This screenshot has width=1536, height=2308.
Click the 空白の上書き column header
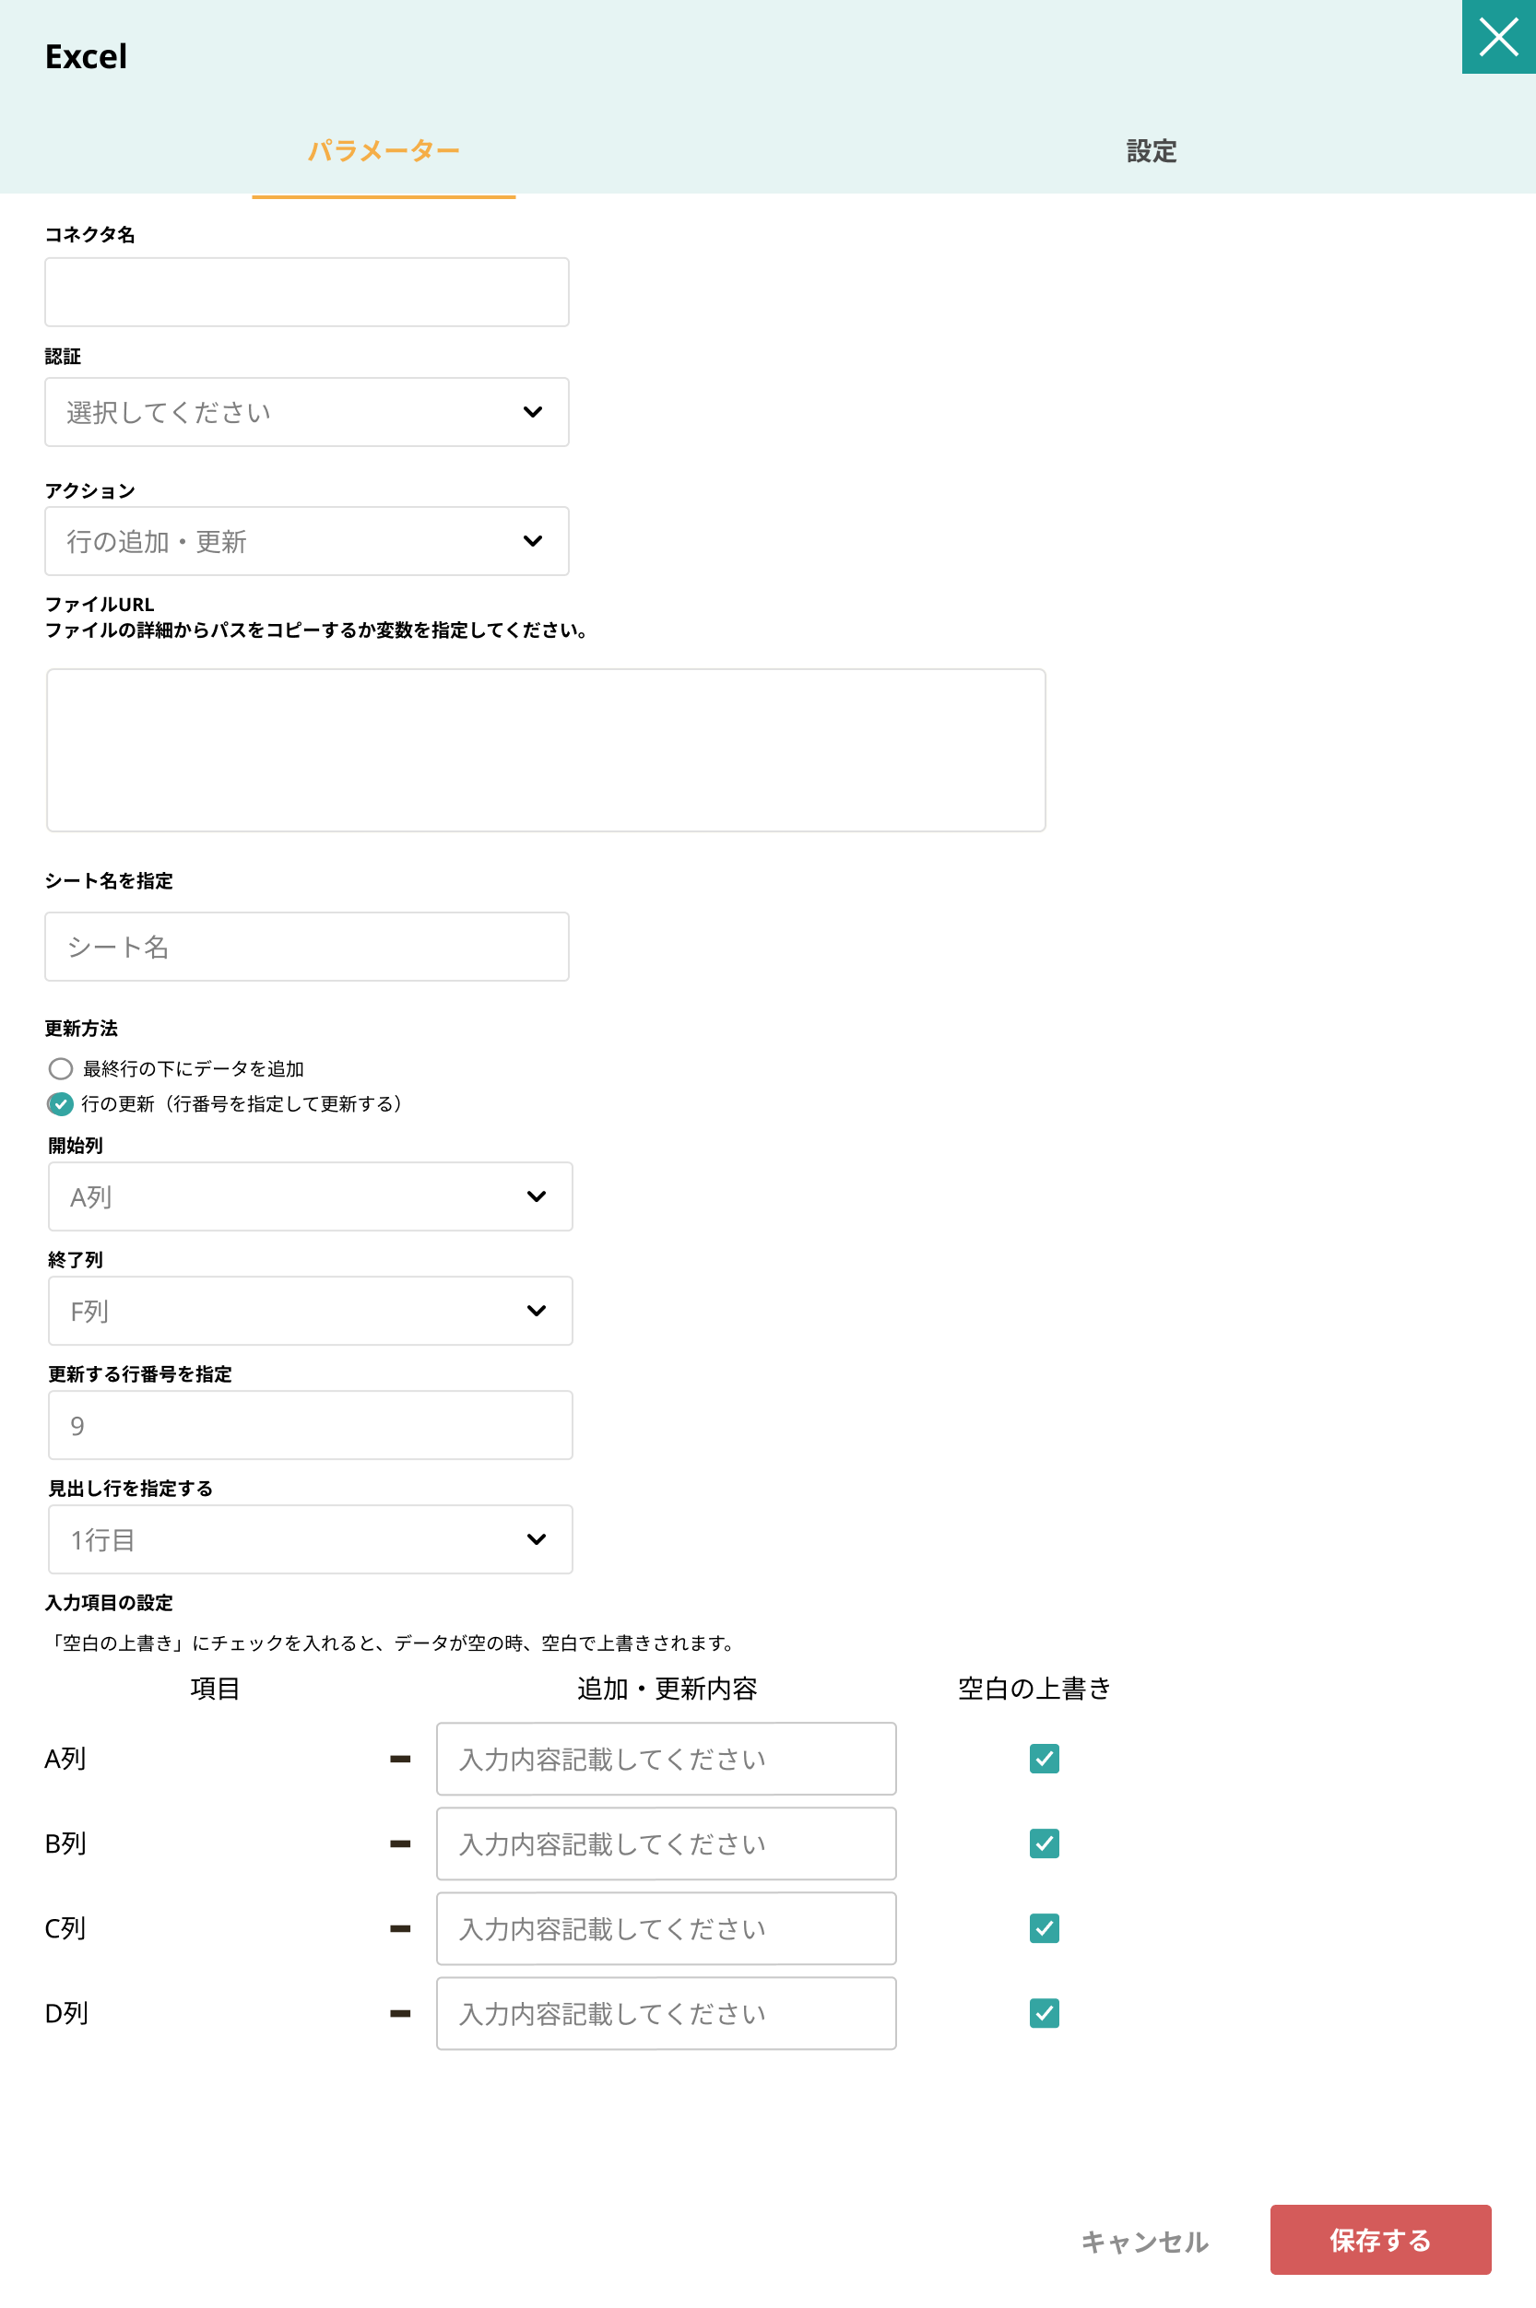(1034, 1690)
